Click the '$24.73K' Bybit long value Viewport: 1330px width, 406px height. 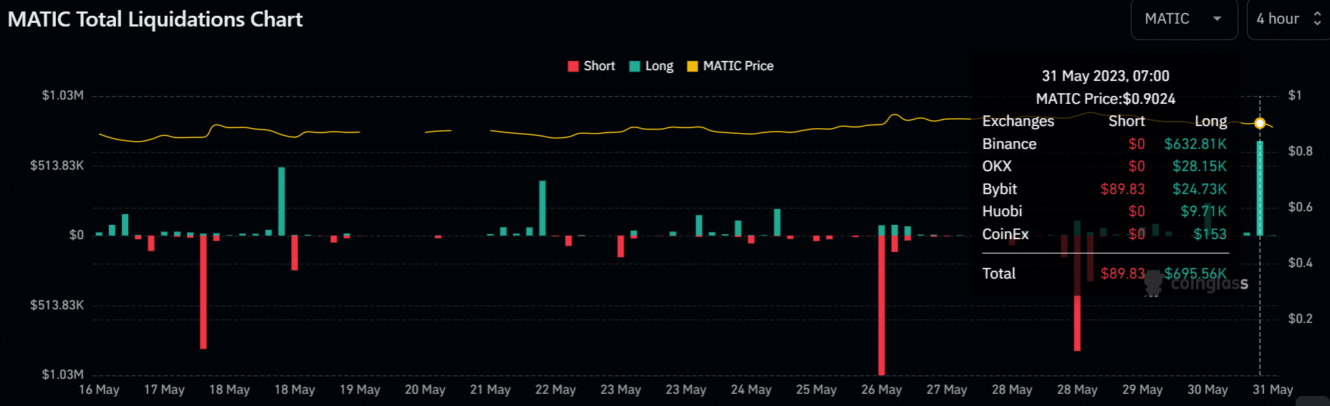1199,189
